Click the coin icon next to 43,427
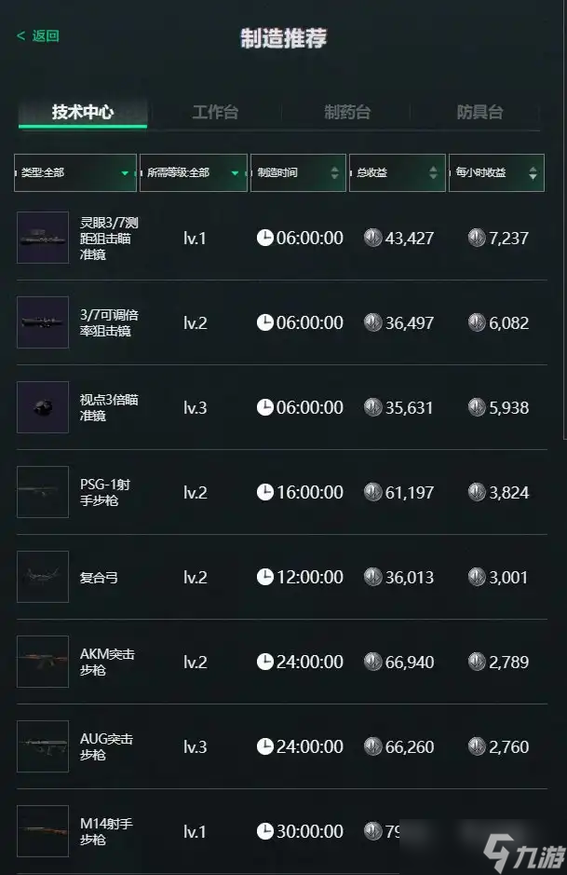Viewport: 567px width, 875px height. tap(372, 238)
